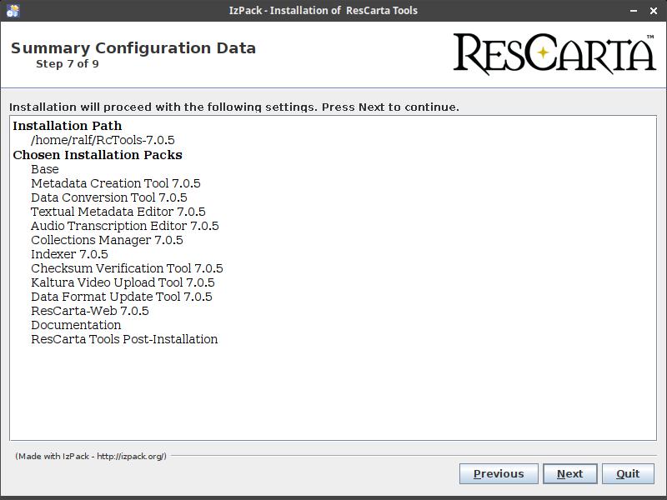The image size is (667, 500).
Task: Click the Step 7 of 9 label
Action: [68, 64]
